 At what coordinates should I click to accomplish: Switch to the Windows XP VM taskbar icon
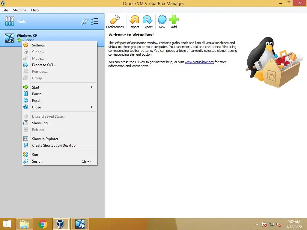[80, 224]
